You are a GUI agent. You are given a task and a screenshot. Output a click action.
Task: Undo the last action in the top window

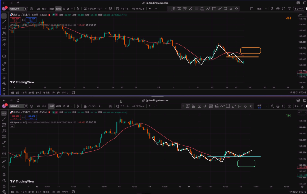(150, 9)
